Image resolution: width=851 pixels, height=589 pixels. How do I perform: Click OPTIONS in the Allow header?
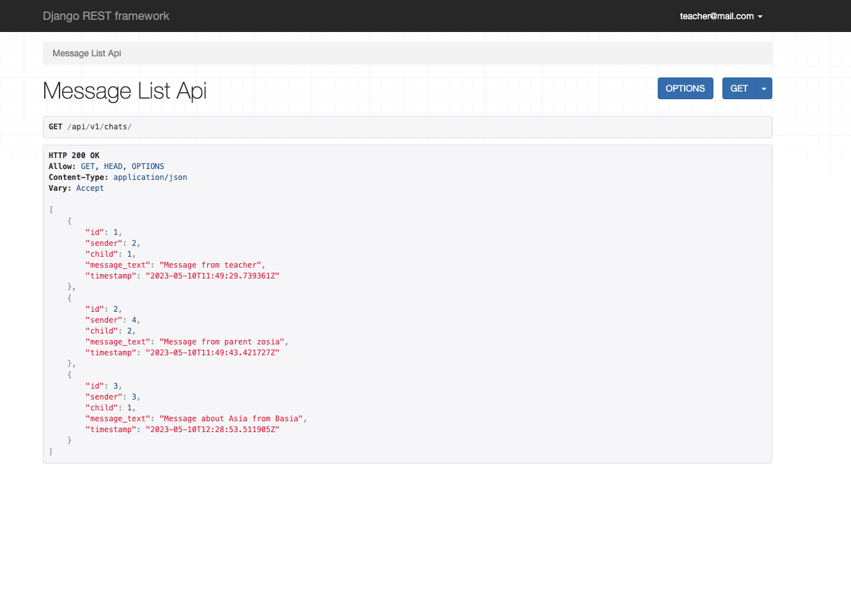click(x=148, y=166)
